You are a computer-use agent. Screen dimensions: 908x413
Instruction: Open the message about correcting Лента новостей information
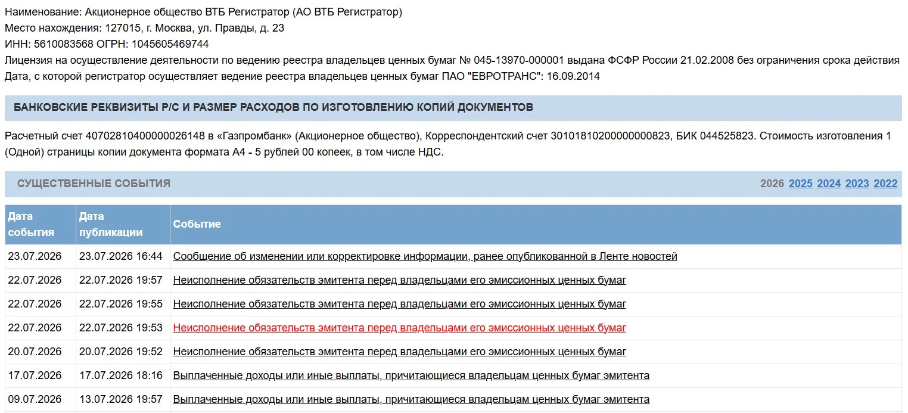[425, 256]
